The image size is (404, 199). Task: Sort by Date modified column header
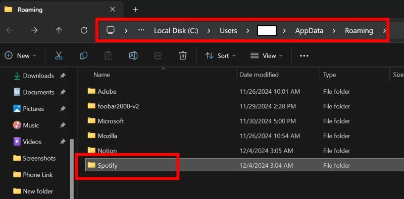pos(259,75)
